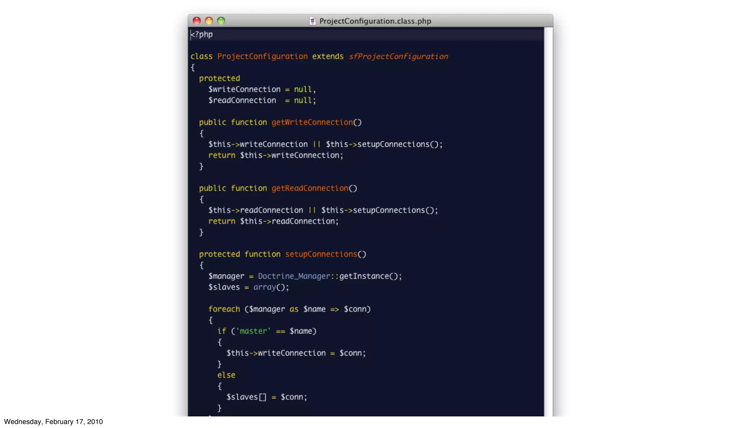Click the getWriteConnection function name
The width and height of the screenshot is (741, 428).
[312, 123]
